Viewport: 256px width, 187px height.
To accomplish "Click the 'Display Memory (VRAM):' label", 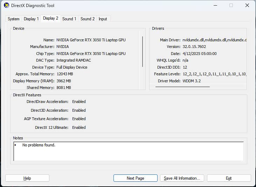I will point(34,81).
